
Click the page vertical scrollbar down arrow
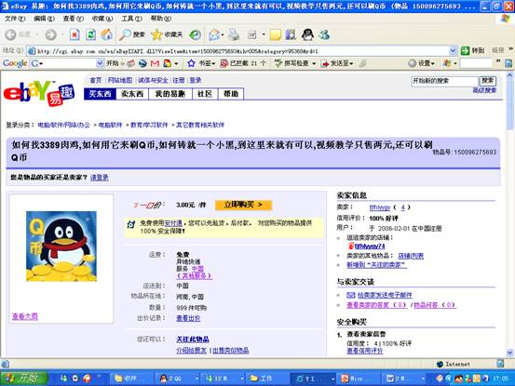point(510,353)
